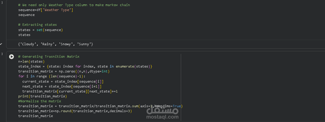Click the transition_matrix increment +=1 line
The height and width of the screenshot is (122, 325).
click(x=70, y=91)
